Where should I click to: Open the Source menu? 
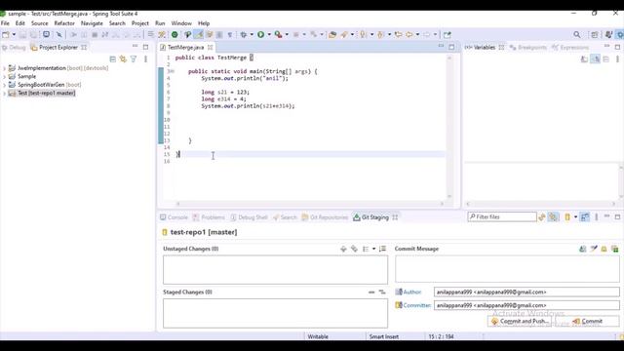[39, 23]
